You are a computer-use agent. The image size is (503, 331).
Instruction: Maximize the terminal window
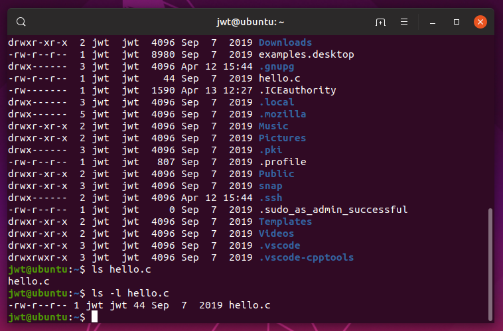tap(457, 22)
